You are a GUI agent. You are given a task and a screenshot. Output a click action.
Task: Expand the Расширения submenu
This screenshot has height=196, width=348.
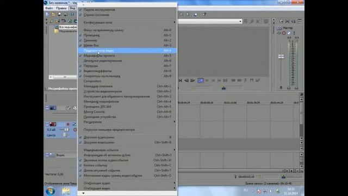point(128,122)
